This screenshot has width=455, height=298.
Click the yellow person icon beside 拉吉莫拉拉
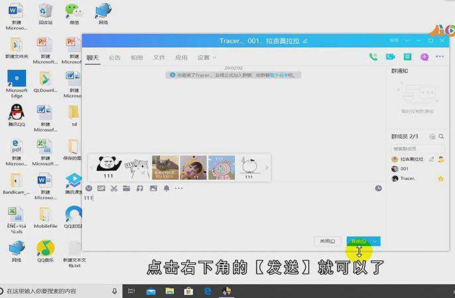pyautogui.click(x=441, y=159)
